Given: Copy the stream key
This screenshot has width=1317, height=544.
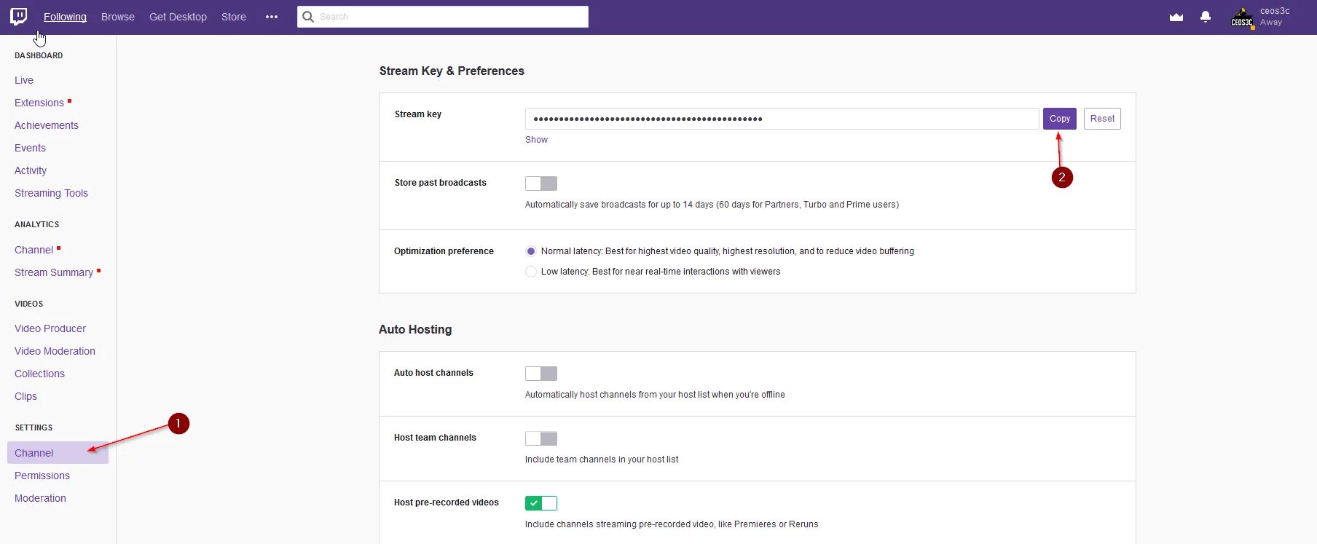Looking at the screenshot, I should [1060, 119].
